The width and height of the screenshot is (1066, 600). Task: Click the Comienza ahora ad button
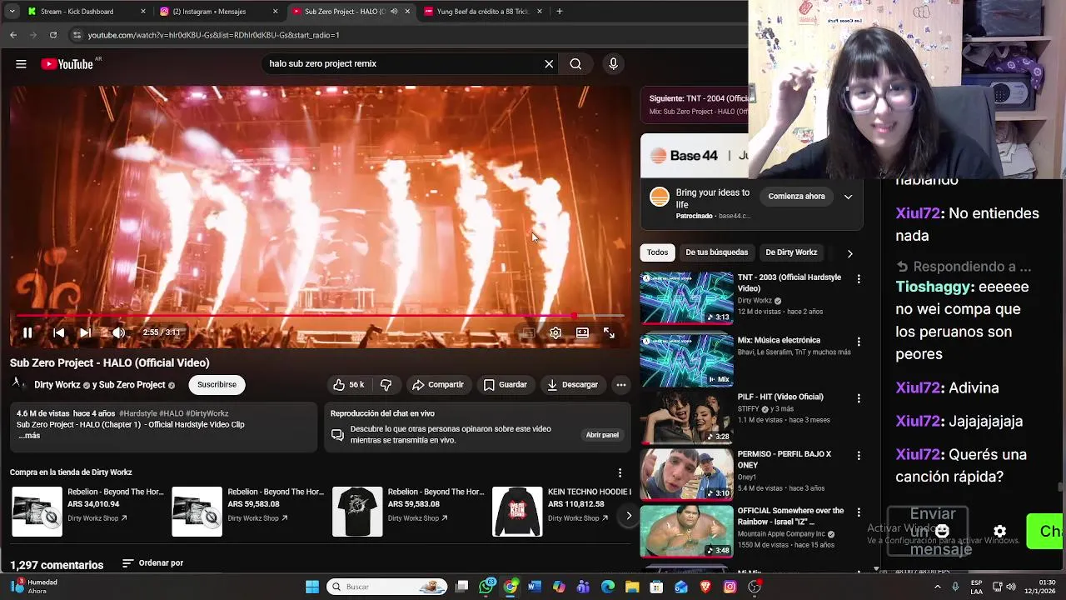click(x=796, y=197)
